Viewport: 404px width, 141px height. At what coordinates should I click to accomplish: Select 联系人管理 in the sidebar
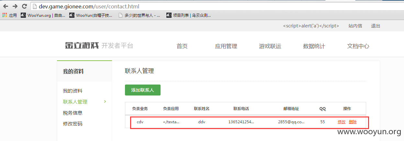(75, 102)
